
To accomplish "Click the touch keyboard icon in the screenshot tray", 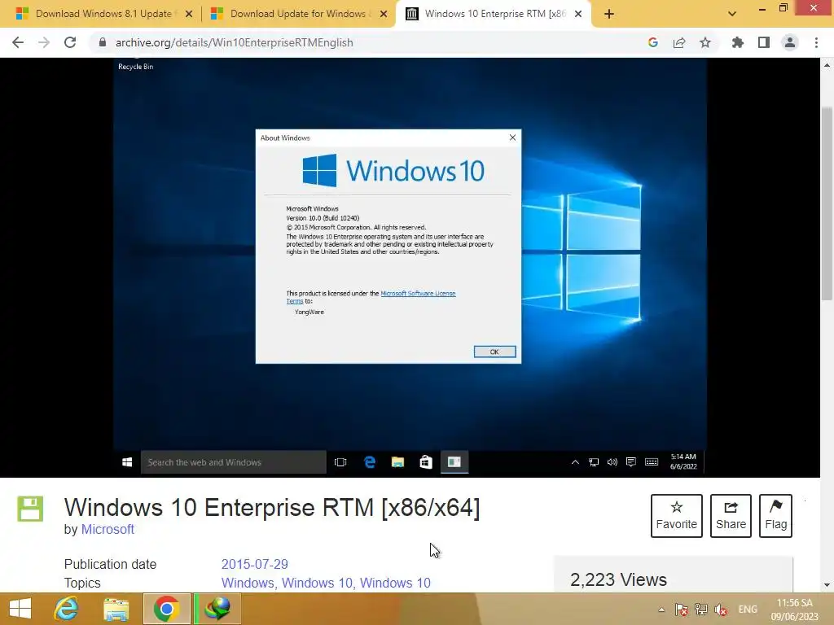I will tap(652, 462).
